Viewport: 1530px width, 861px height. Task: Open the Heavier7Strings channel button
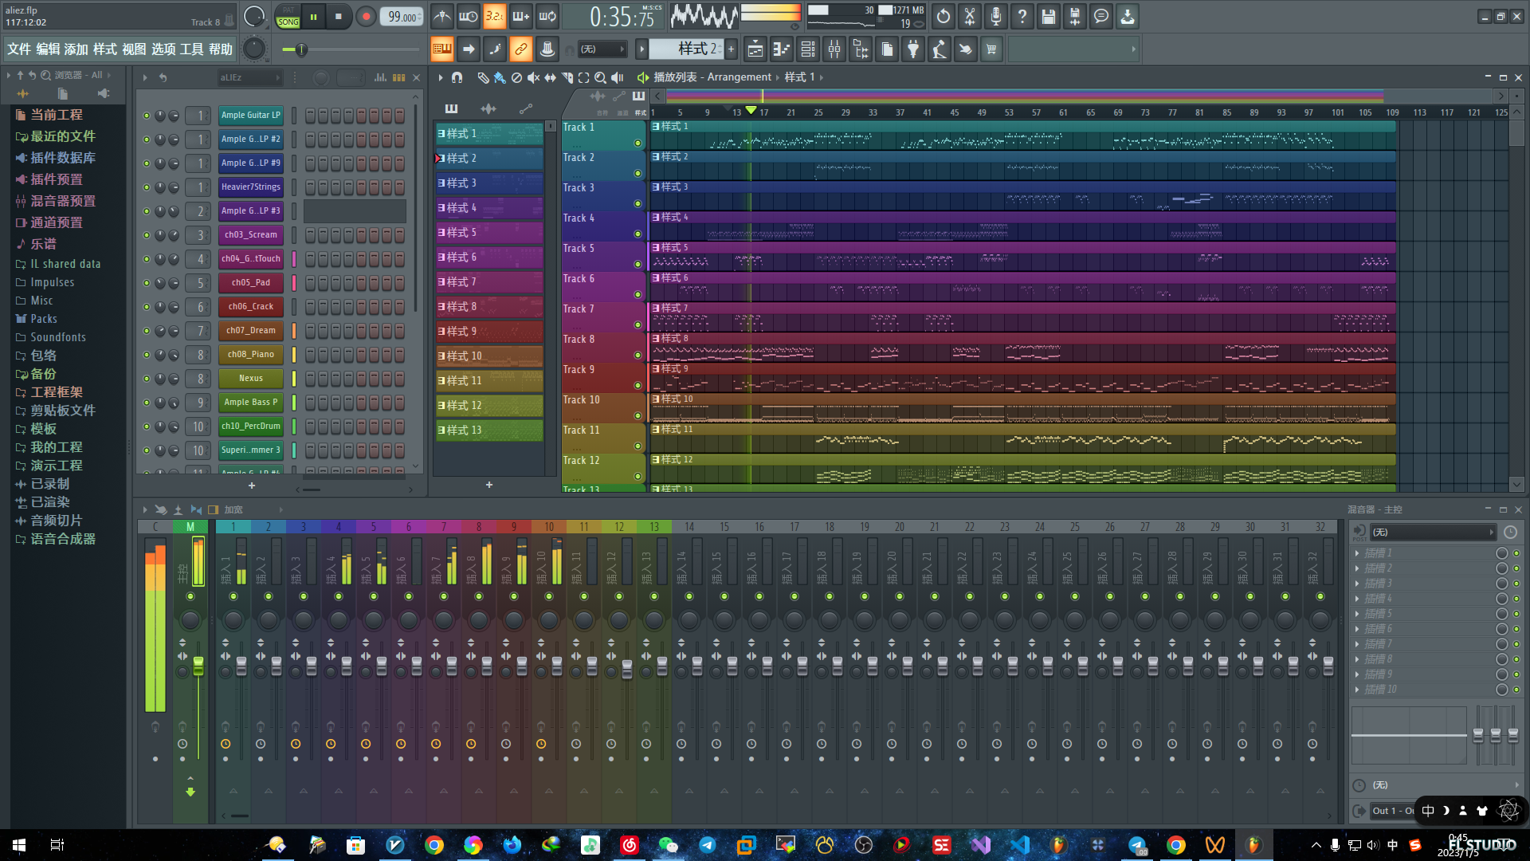251,187
